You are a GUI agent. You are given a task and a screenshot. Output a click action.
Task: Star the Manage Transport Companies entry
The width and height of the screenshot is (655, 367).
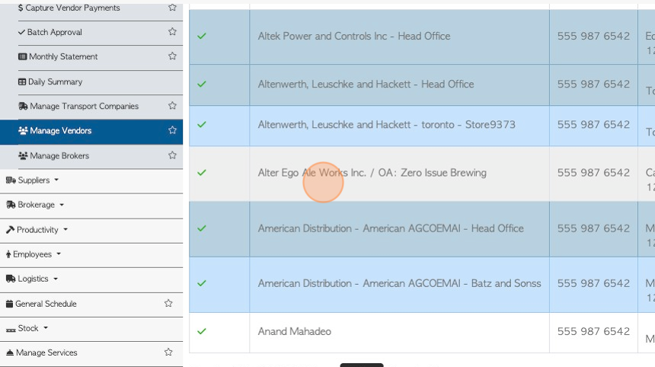172,106
